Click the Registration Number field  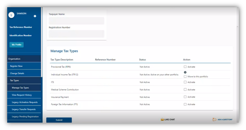(76, 34)
